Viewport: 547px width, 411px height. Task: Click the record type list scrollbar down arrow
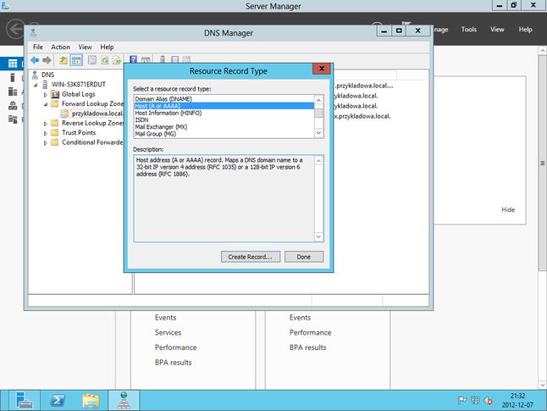[x=318, y=133]
